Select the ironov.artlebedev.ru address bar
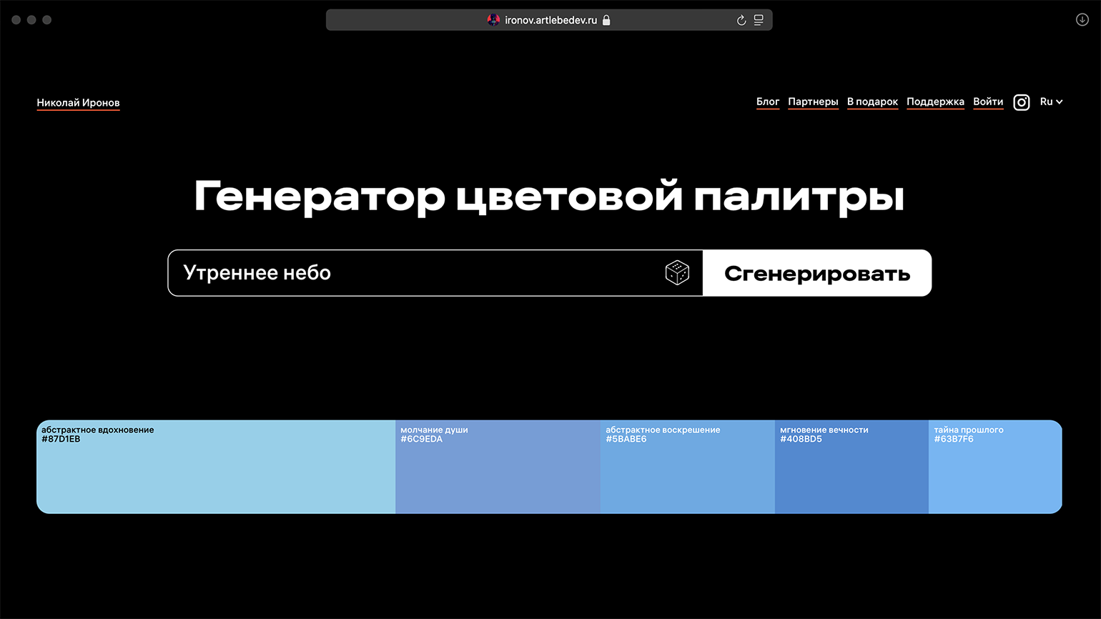Viewport: 1101px width, 619px height. click(549, 20)
